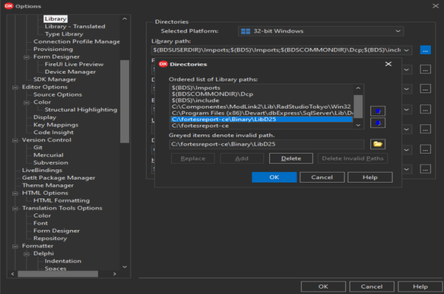Close the Directories dialog with X
Viewport: 444px width, 294px height.
[388, 64]
